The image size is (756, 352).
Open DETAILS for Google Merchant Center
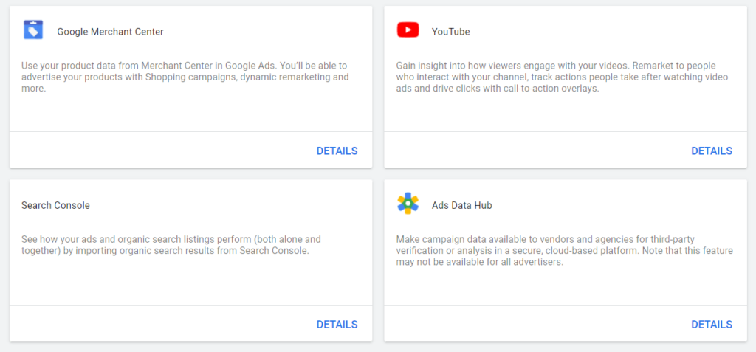pos(337,151)
